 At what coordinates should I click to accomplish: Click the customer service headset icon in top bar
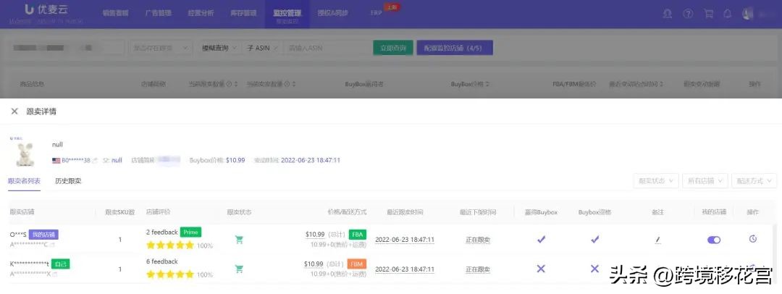[668, 14]
